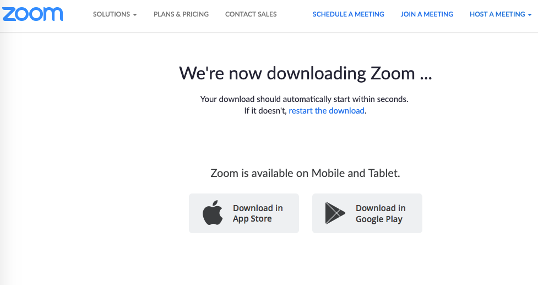The width and height of the screenshot is (538, 285).
Task: Click the Zoom logo in the header
Action: (32, 14)
